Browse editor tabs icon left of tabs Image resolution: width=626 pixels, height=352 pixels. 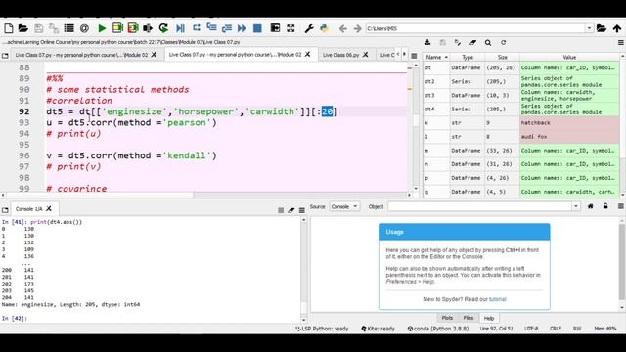[x=5, y=56]
